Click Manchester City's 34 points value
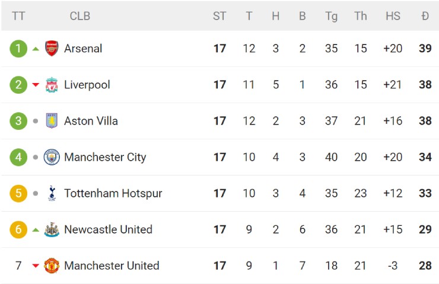The width and height of the screenshot is (439, 284). [425, 157]
